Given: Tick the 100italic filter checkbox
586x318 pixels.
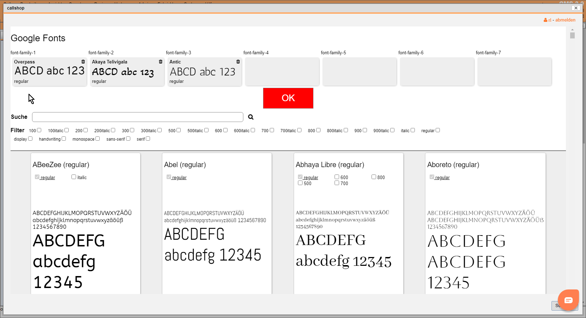Looking at the screenshot, I should (x=67, y=130).
